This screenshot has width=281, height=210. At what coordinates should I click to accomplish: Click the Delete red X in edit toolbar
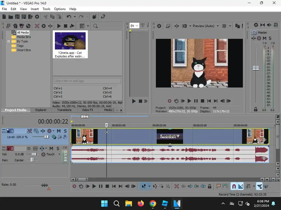[177, 186]
